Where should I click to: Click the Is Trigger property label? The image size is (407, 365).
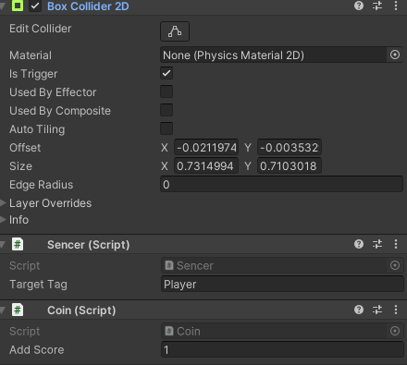pos(33,74)
